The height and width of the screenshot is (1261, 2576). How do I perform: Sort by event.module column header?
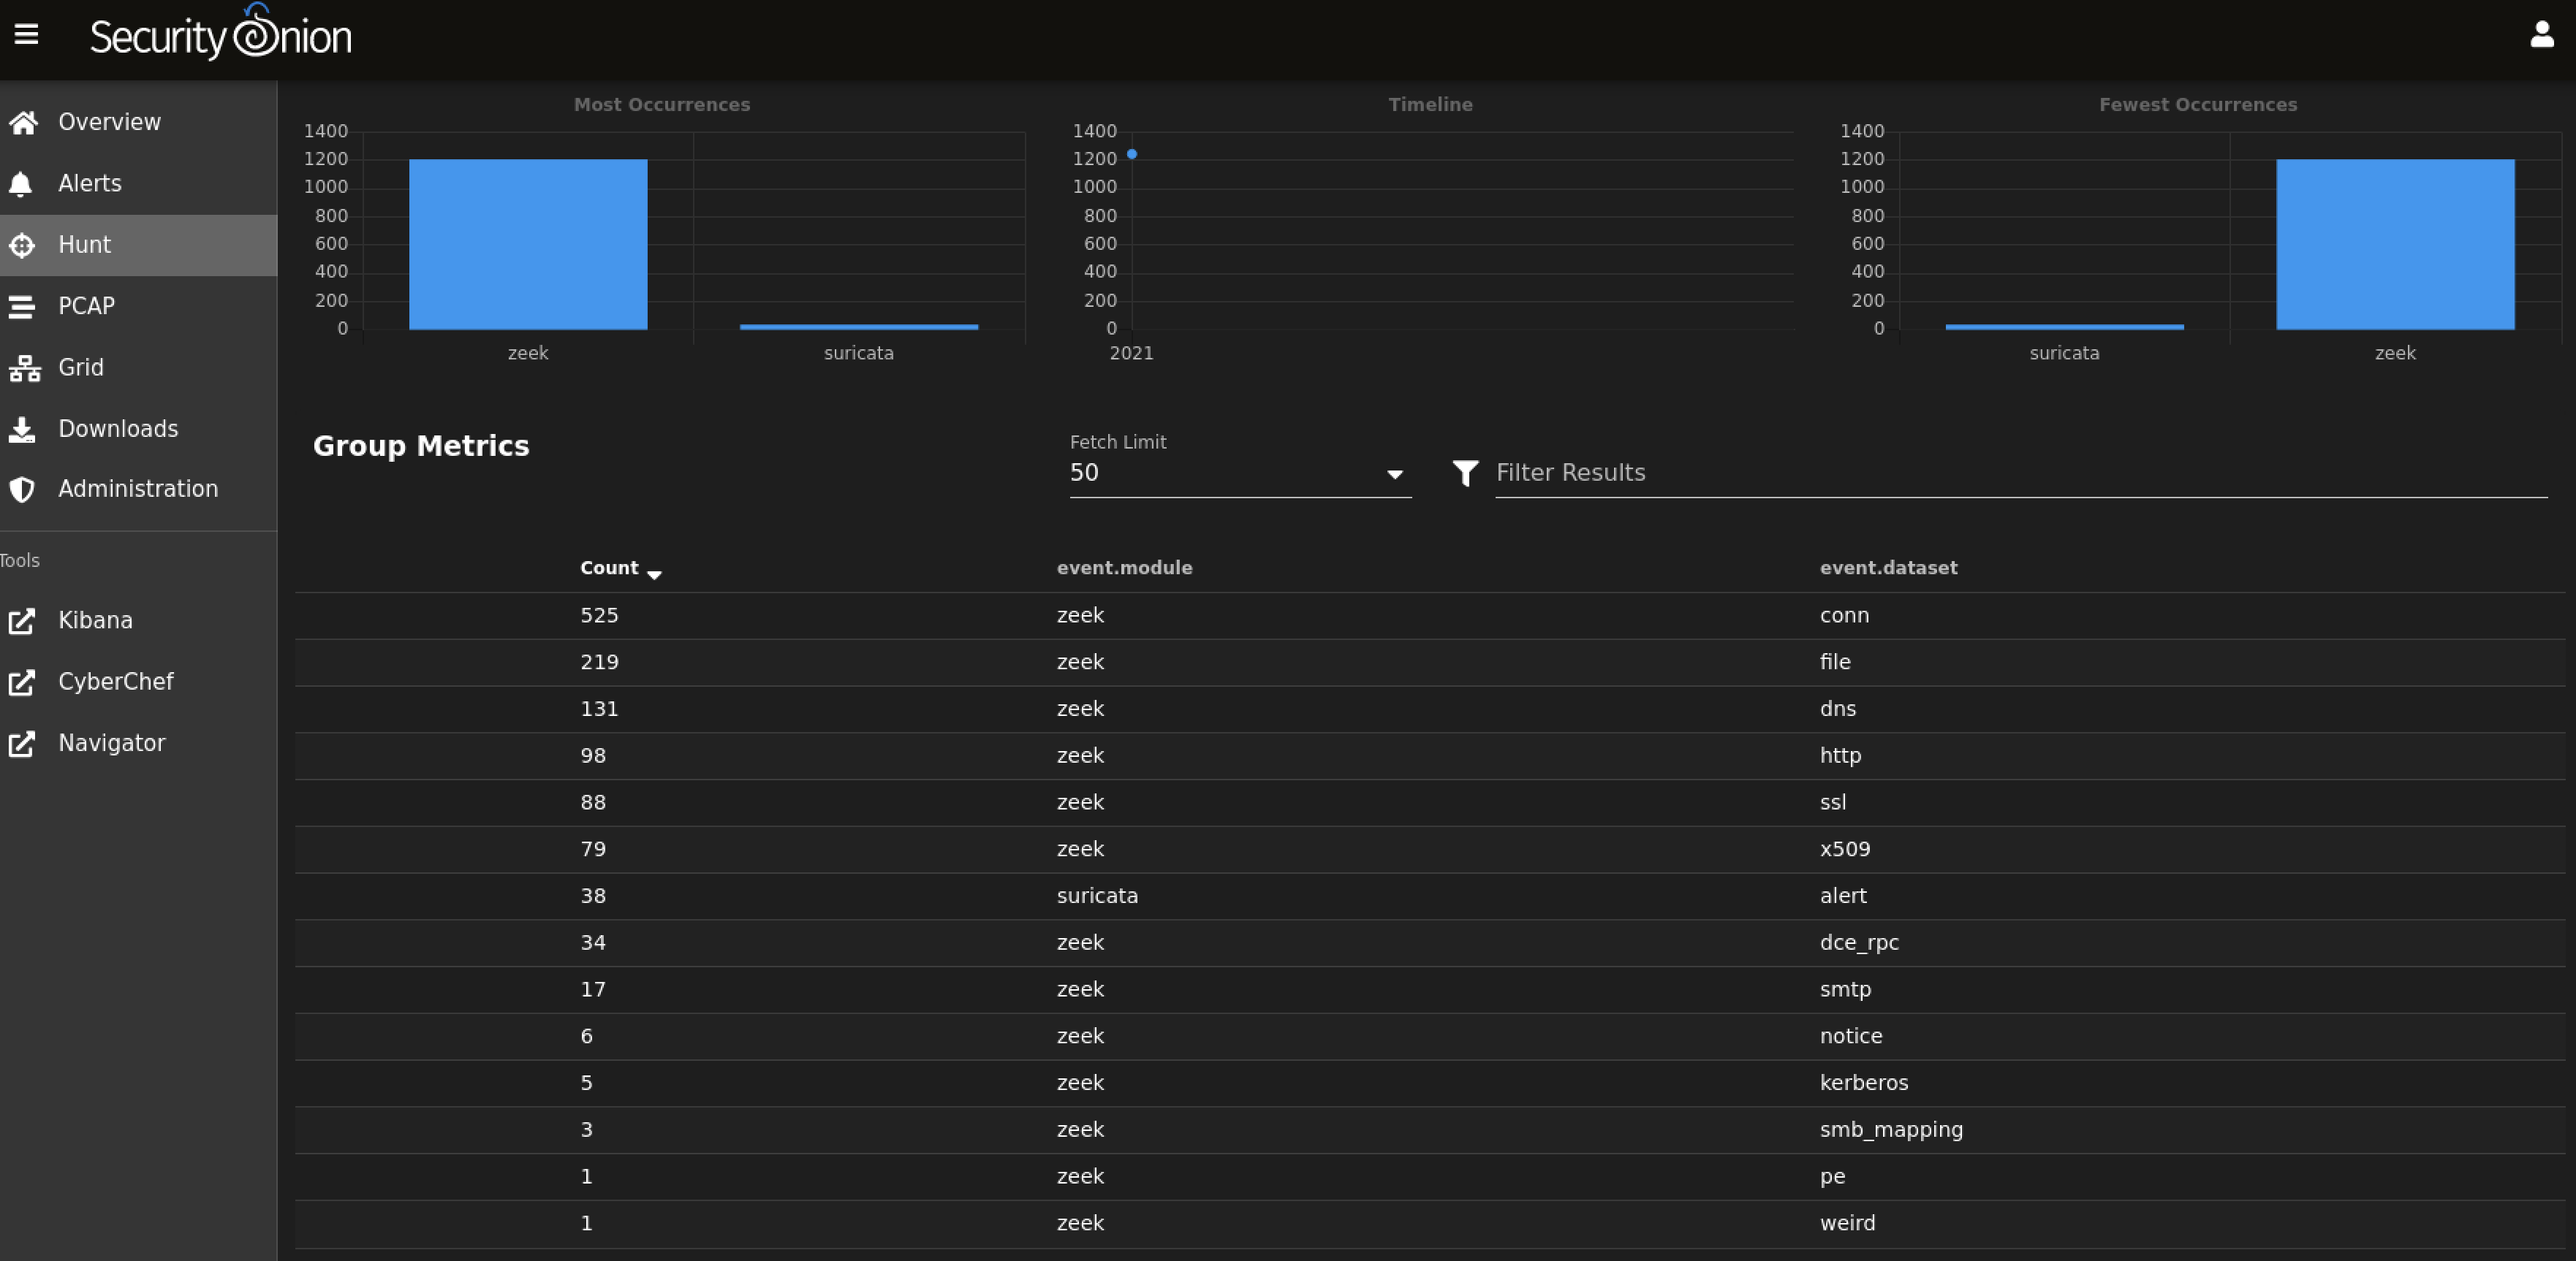click(x=1124, y=568)
